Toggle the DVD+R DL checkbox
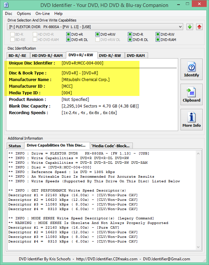The height and width of the screenshot is (265, 209). click(x=68, y=40)
